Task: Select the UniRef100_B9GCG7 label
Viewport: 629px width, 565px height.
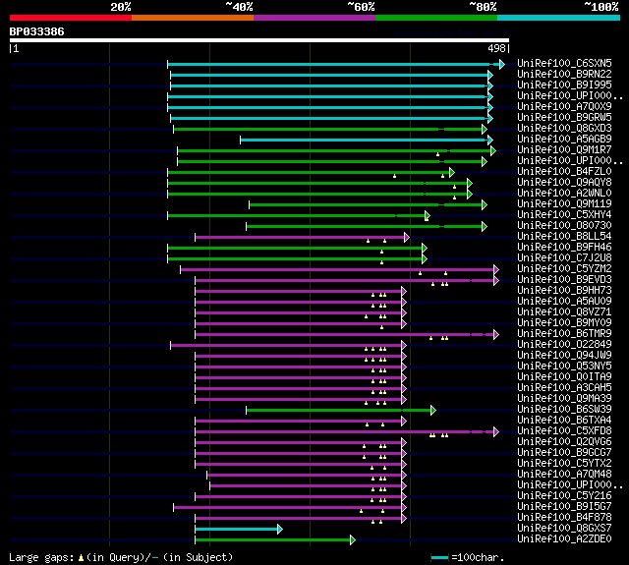Action: (564, 453)
